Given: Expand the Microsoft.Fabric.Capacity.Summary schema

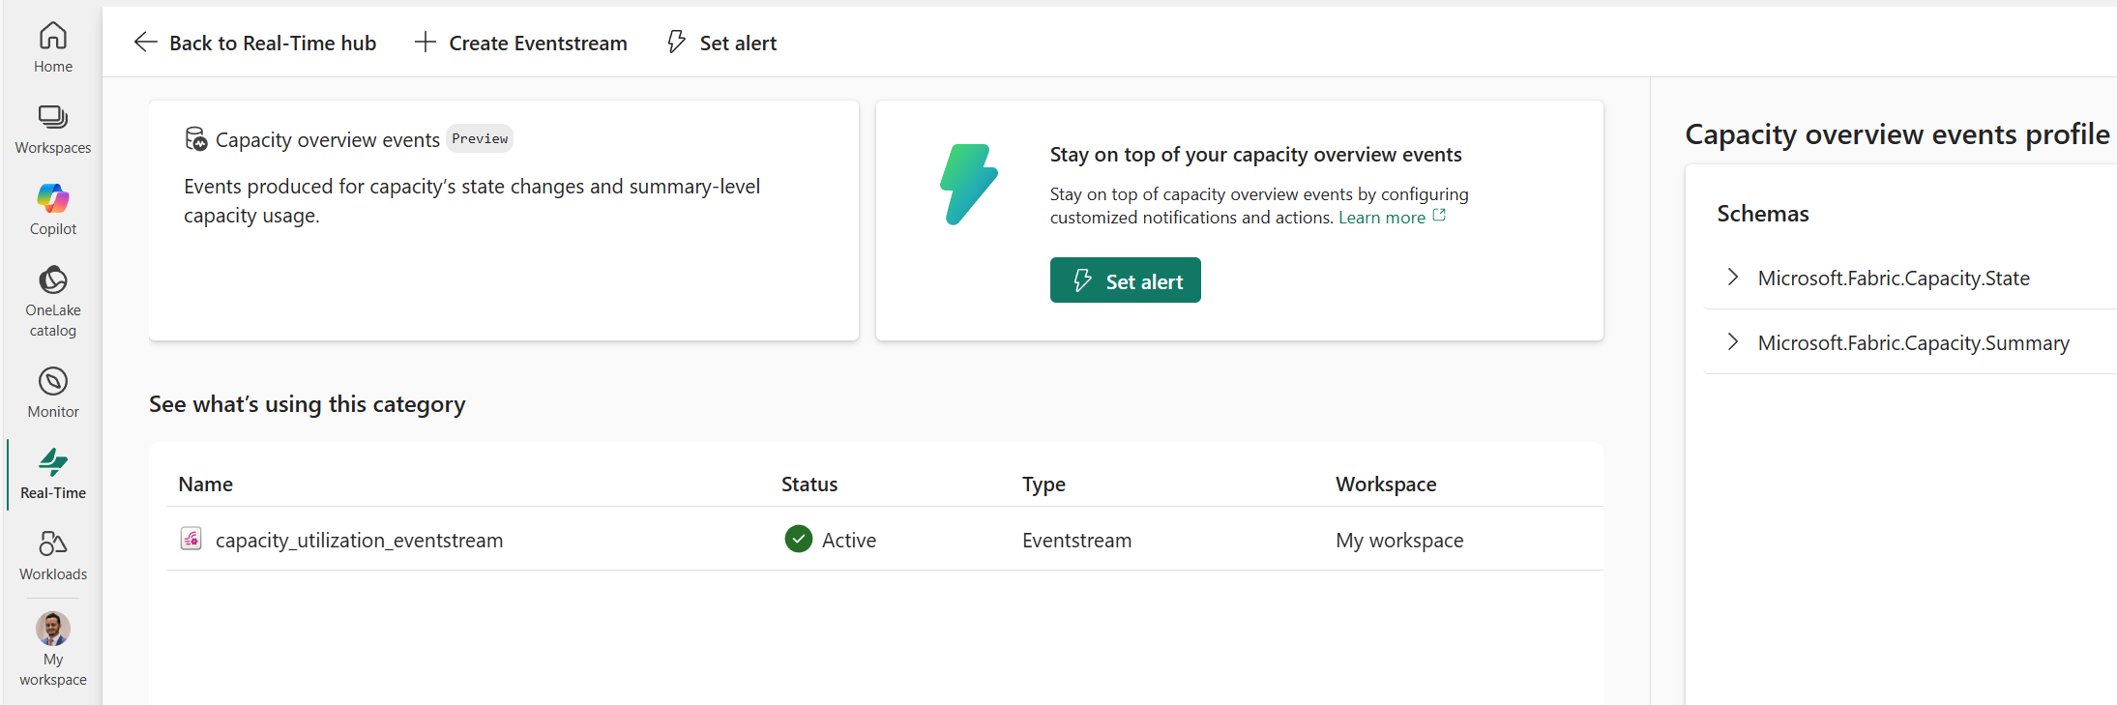Looking at the screenshot, I should [x=1733, y=342].
